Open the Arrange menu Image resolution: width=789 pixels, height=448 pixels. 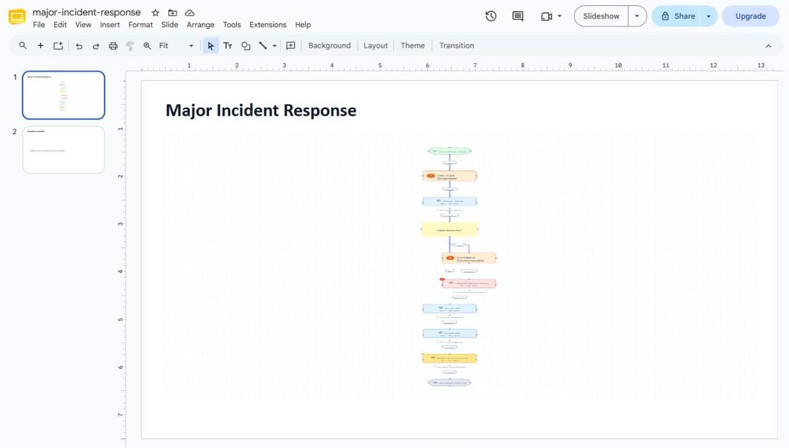pos(201,24)
